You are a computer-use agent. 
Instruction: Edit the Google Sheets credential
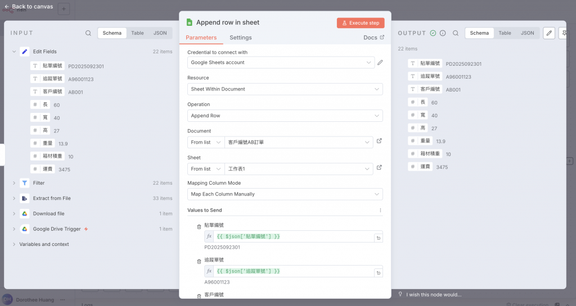tap(380, 63)
